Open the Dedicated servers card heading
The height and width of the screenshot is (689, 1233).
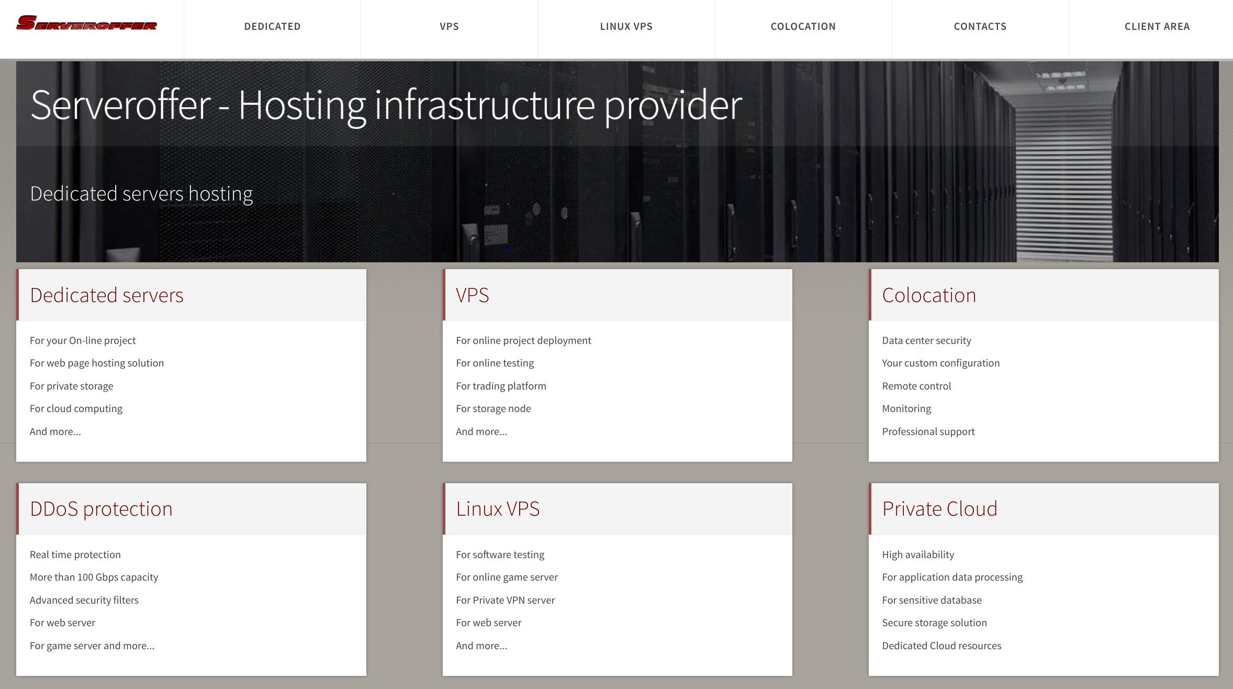[x=107, y=295]
